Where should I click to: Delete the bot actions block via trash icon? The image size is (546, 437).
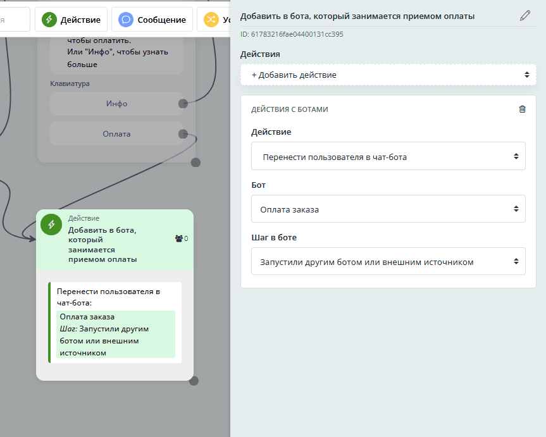522,109
